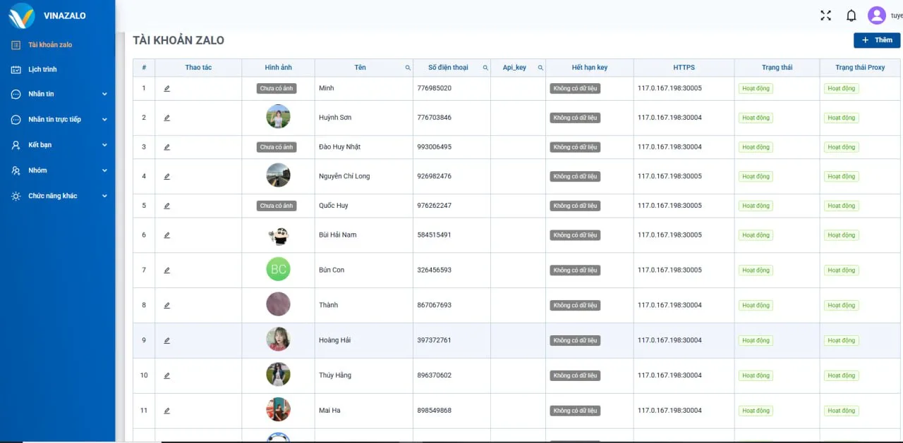Click Bún Con's green BC avatar
The image size is (903, 443).
pos(278,269)
